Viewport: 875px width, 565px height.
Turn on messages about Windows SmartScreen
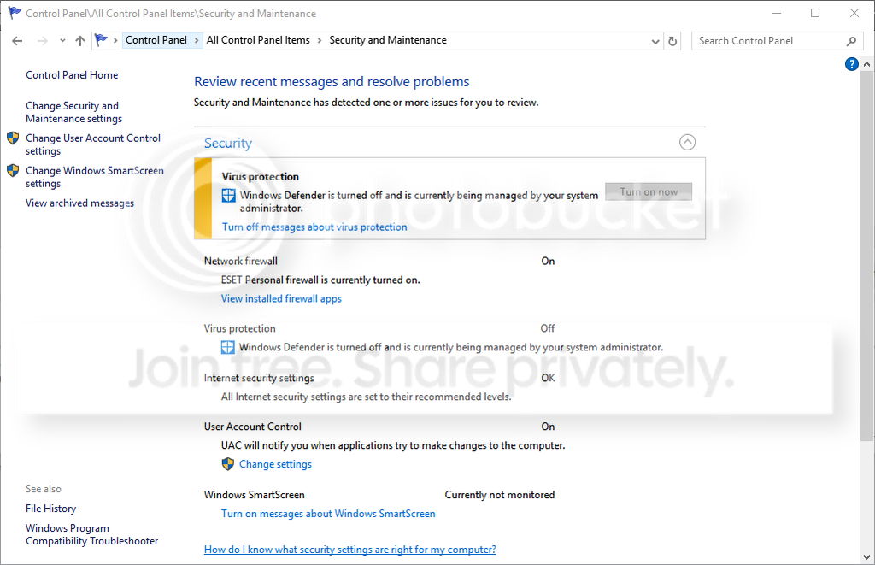point(328,514)
